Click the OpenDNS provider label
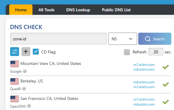The width and height of the screenshot is (174, 110). click(x=18, y=106)
